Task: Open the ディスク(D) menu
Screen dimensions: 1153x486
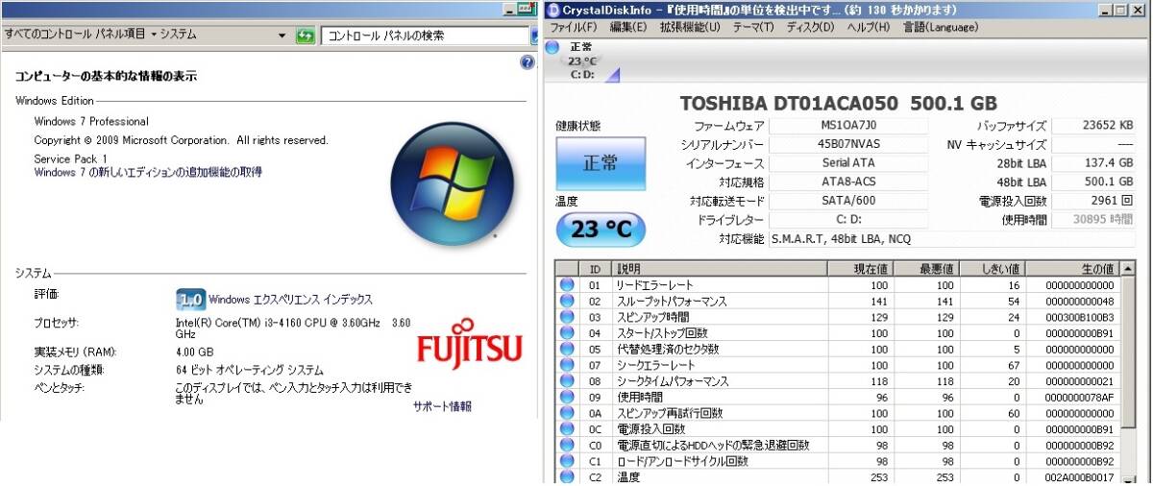Action: coord(811,27)
